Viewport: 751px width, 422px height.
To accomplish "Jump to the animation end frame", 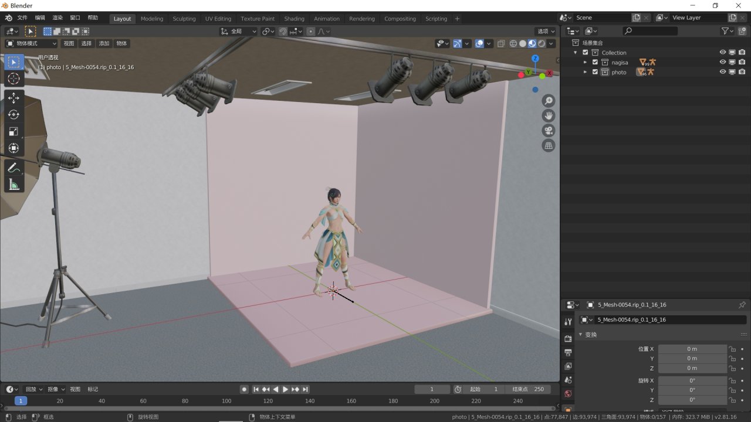I will tap(305, 389).
